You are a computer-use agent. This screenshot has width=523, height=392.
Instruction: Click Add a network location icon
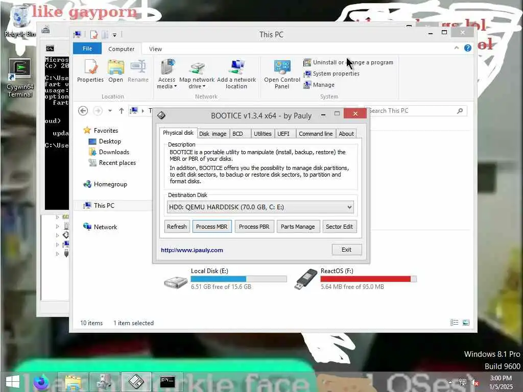pos(236,74)
